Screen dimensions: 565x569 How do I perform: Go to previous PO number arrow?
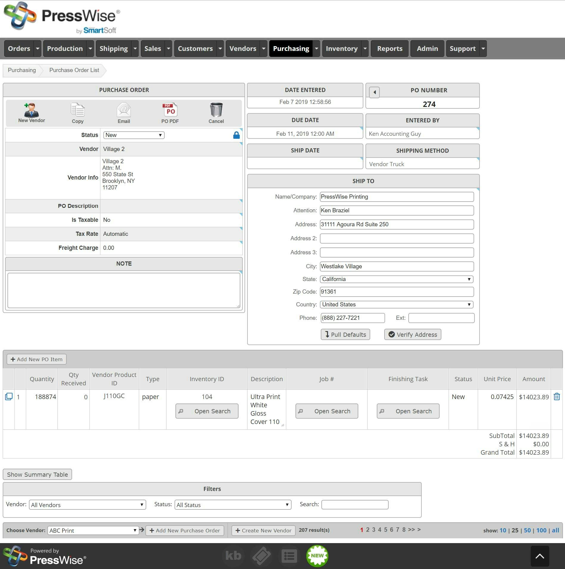click(374, 92)
